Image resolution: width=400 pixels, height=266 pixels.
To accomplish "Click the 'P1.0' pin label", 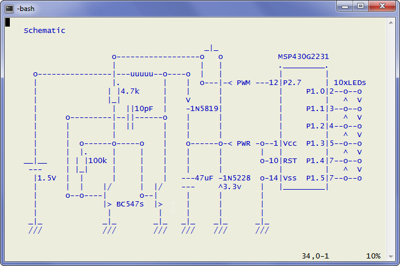I will (x=315, y=91).
